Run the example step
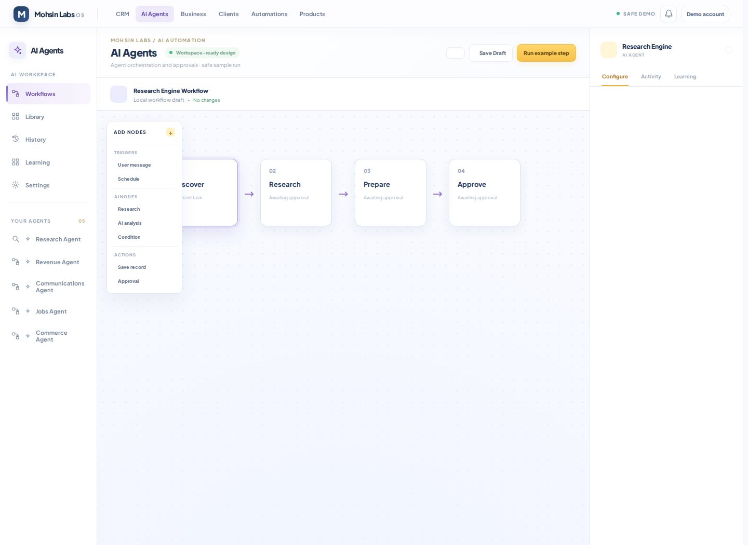 (546, 53)
